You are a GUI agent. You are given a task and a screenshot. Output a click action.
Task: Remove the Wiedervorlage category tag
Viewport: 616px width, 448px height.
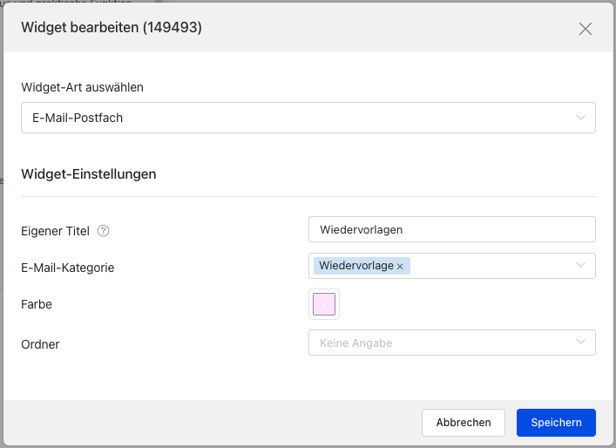400,267
